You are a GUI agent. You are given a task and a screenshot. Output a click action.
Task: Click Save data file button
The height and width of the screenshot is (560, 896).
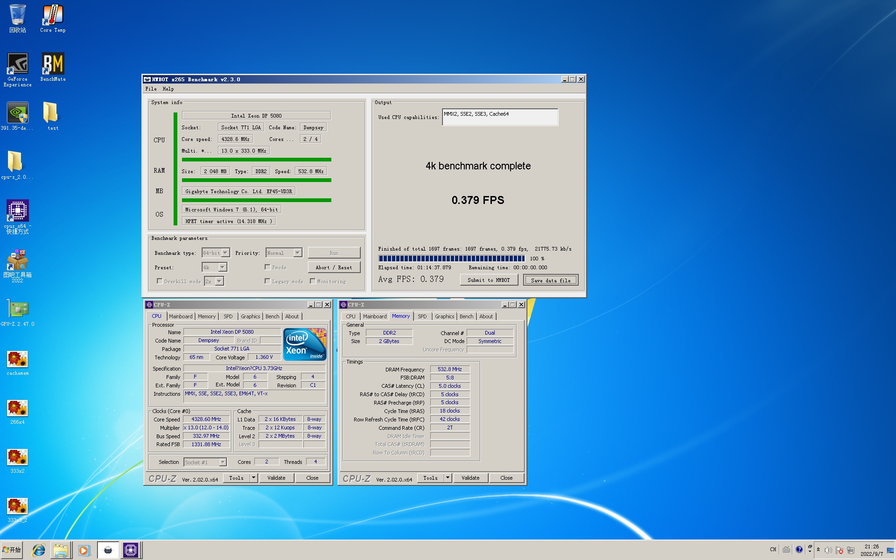[x=551, y=280]
